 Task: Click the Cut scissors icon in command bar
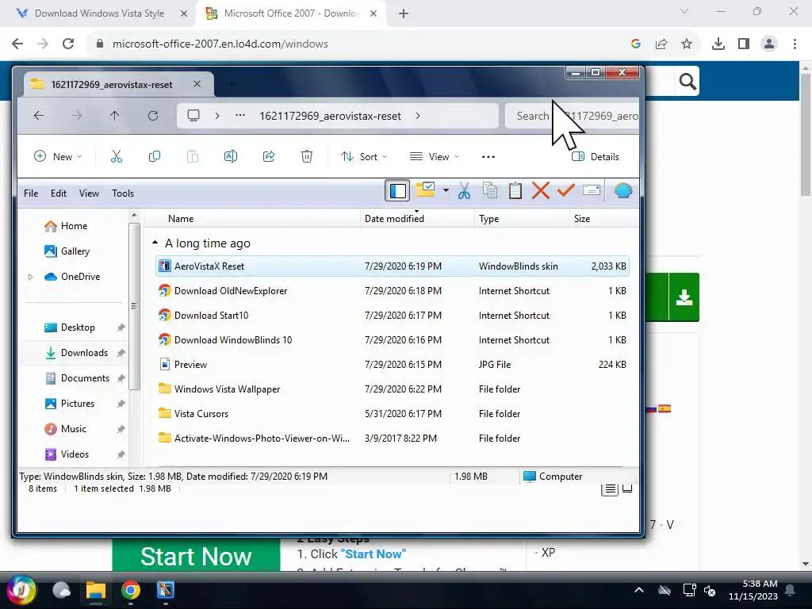[x=117, y=156]
